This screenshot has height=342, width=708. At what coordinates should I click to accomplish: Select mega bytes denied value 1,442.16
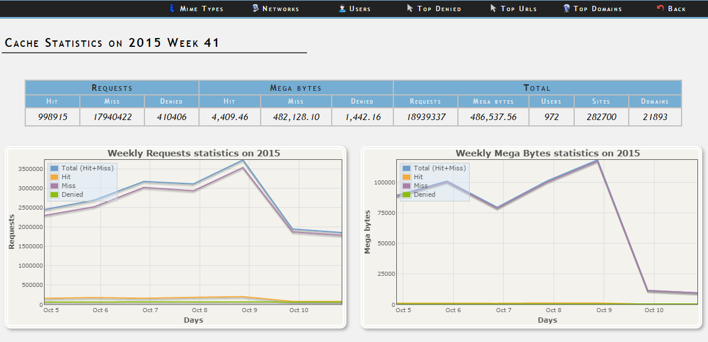tap(363, 117)
